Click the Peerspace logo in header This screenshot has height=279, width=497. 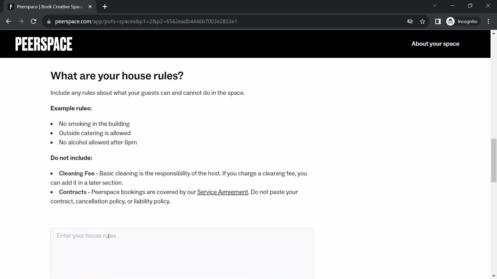click(x=44, y=44)
